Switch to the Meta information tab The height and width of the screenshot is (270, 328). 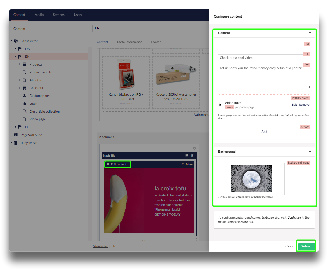[130, 42]
